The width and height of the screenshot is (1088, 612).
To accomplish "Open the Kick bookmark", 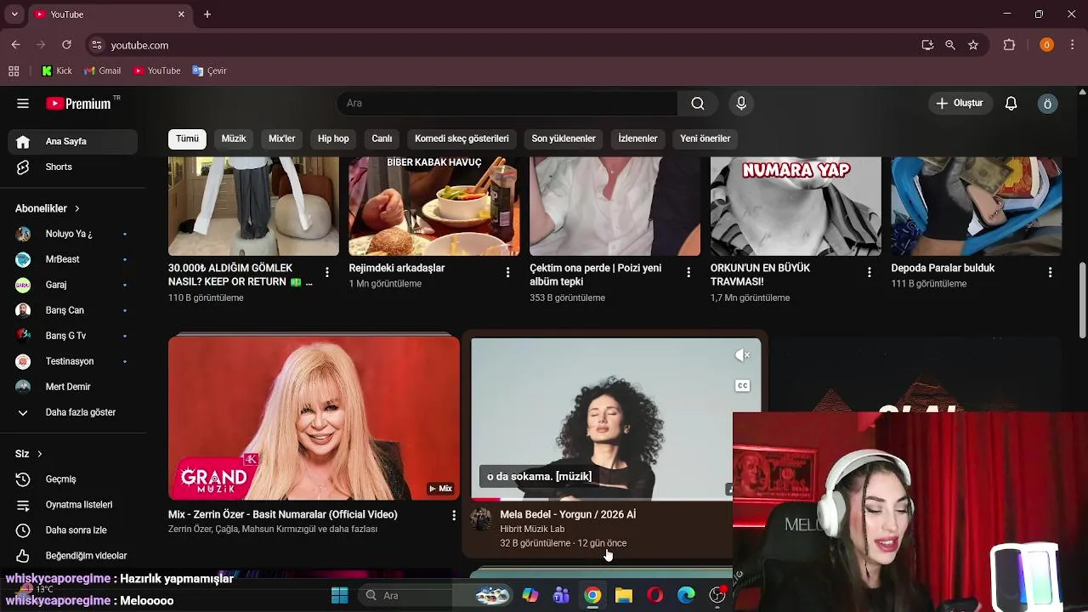I will [x=57, y=71].
